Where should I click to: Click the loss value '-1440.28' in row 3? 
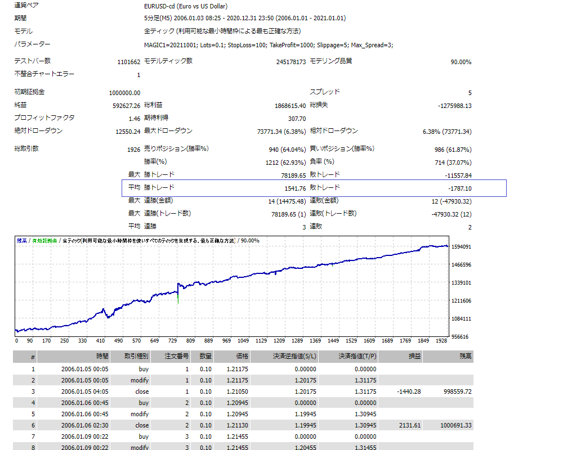tap(409, 391)
